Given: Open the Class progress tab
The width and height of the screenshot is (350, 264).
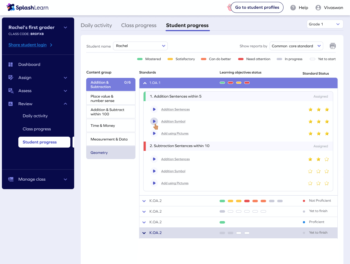Looking at the screenshot, I should (x=139, y=25).
